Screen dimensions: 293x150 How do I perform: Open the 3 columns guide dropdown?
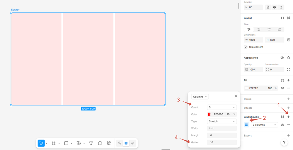click(x=264, y=125)
